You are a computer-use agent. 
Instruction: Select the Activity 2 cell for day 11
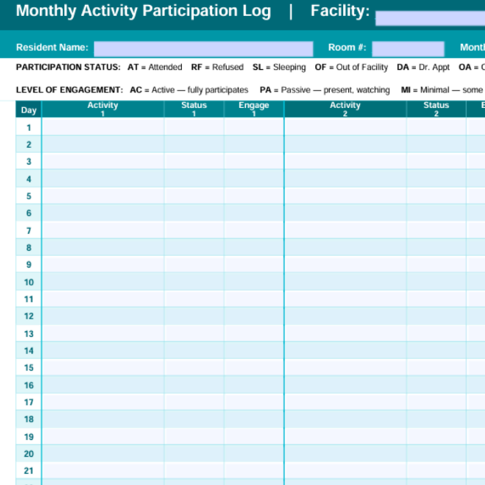(x=346, y=299)
